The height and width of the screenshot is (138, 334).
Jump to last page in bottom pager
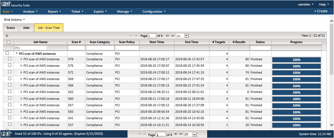pos(181,134)
